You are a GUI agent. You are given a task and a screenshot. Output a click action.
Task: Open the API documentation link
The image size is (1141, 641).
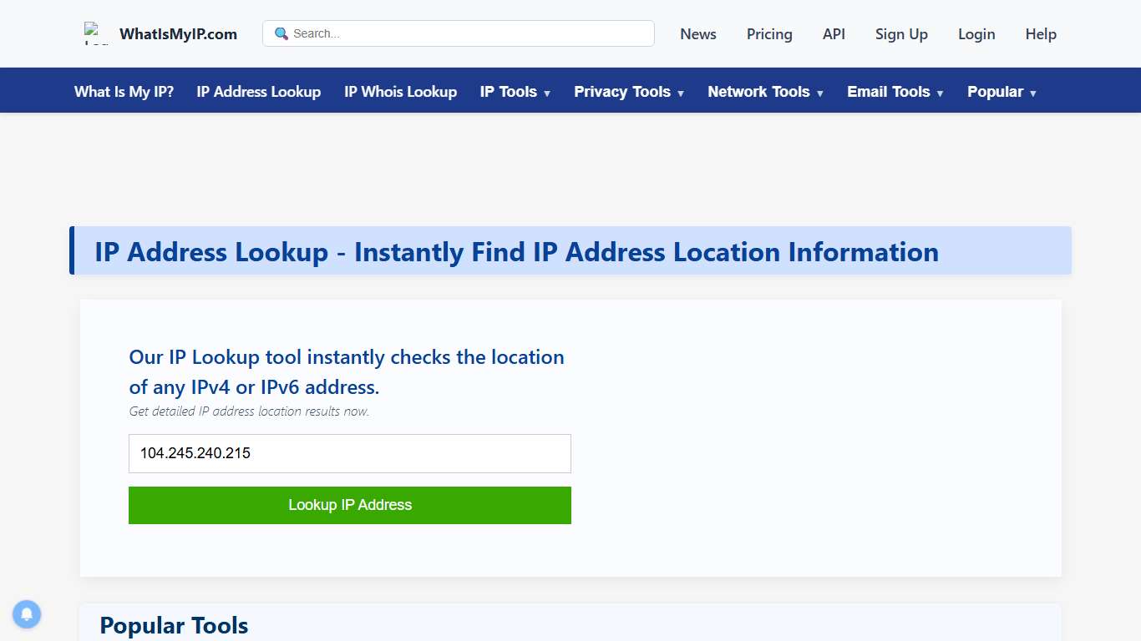(x=834, y=34)
